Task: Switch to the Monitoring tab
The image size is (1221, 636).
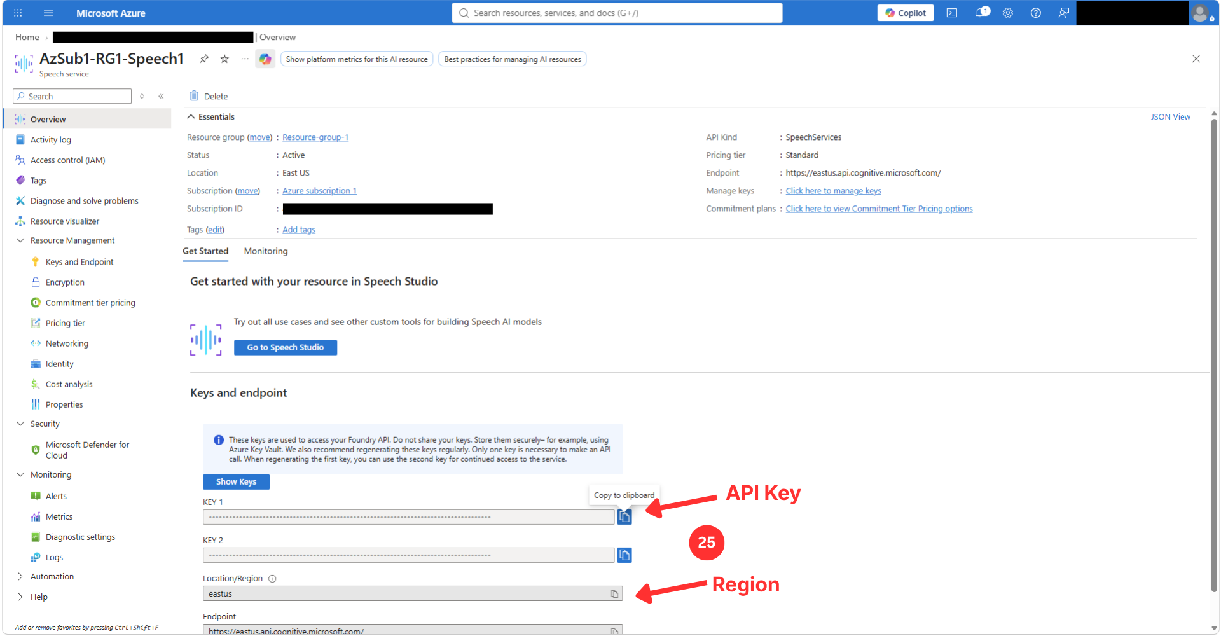Action: (266, 251)
